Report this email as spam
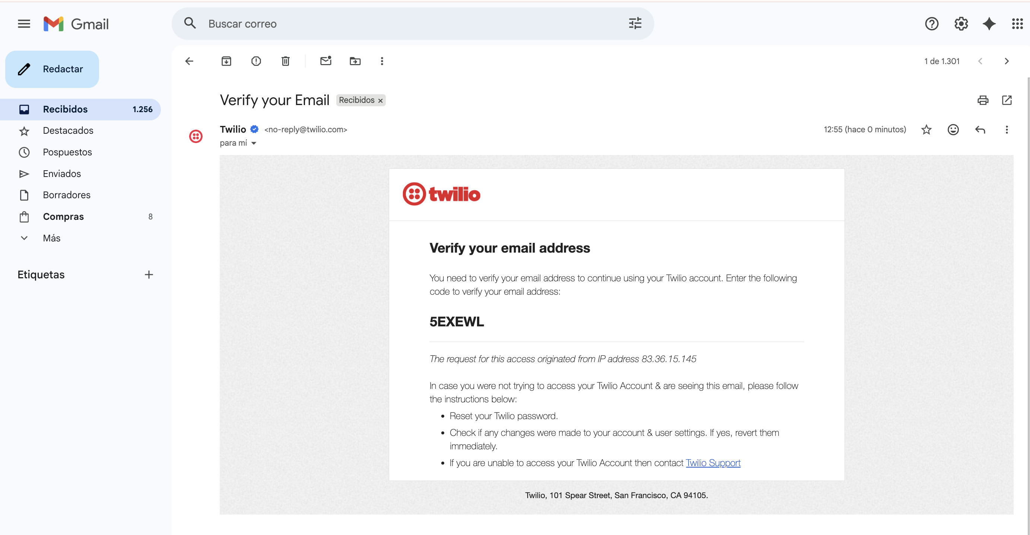 pos(256,61)
